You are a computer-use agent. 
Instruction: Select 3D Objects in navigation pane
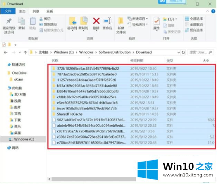(x=18, y=95)
